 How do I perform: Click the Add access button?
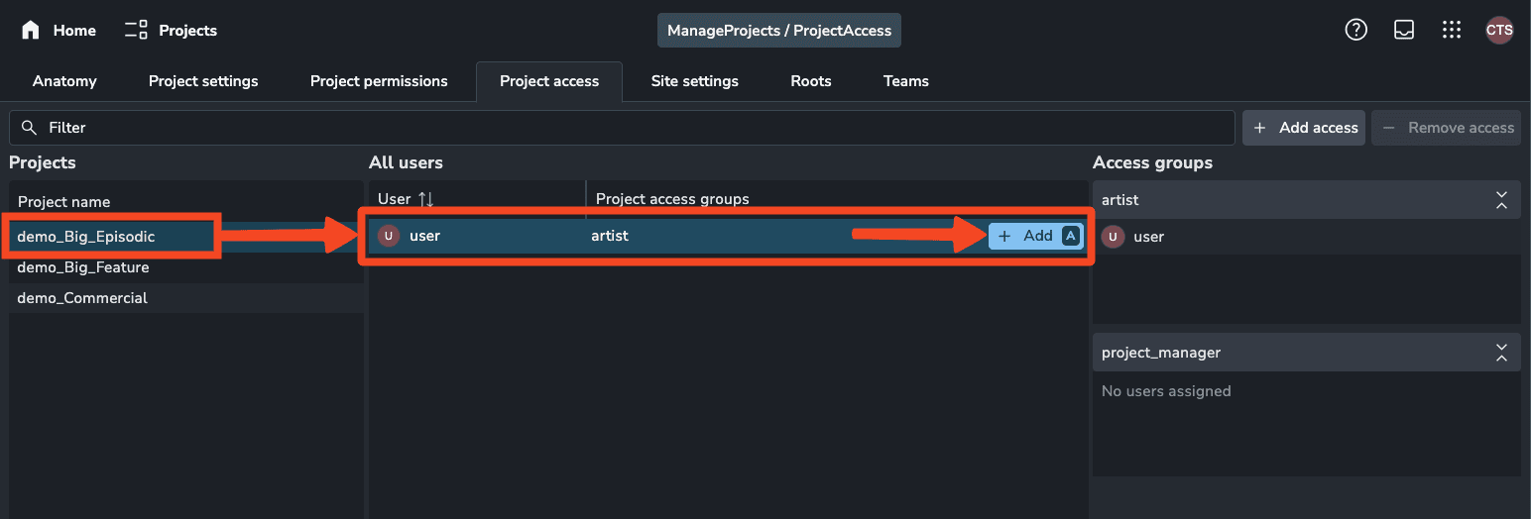pos(1304,128)
